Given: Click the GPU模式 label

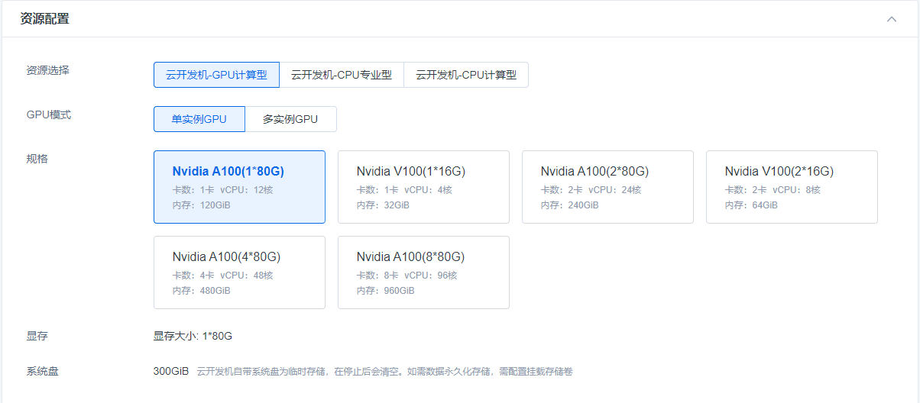Looking at the screenshot, I should [x=49, y=114].
